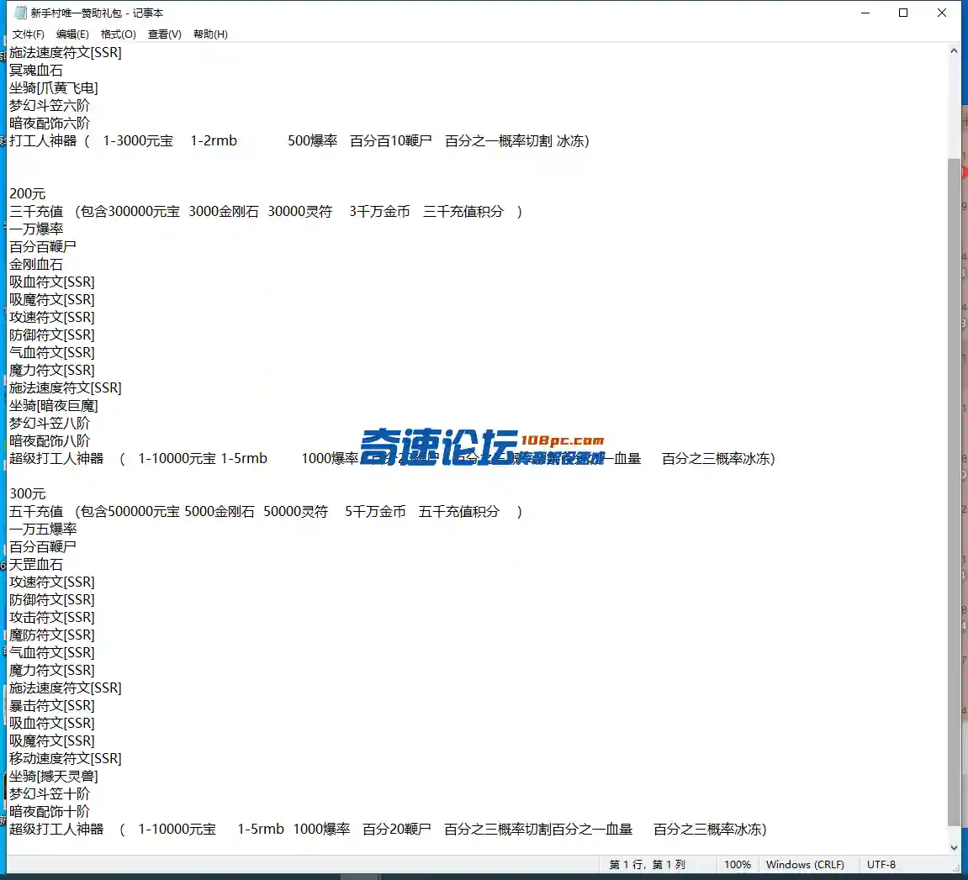The width and height of the screenshot is (968, 880).
Task: Click the text 5千万金币
Action: (375, 512)
